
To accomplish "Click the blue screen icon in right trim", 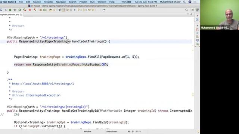I will [198, 40].
